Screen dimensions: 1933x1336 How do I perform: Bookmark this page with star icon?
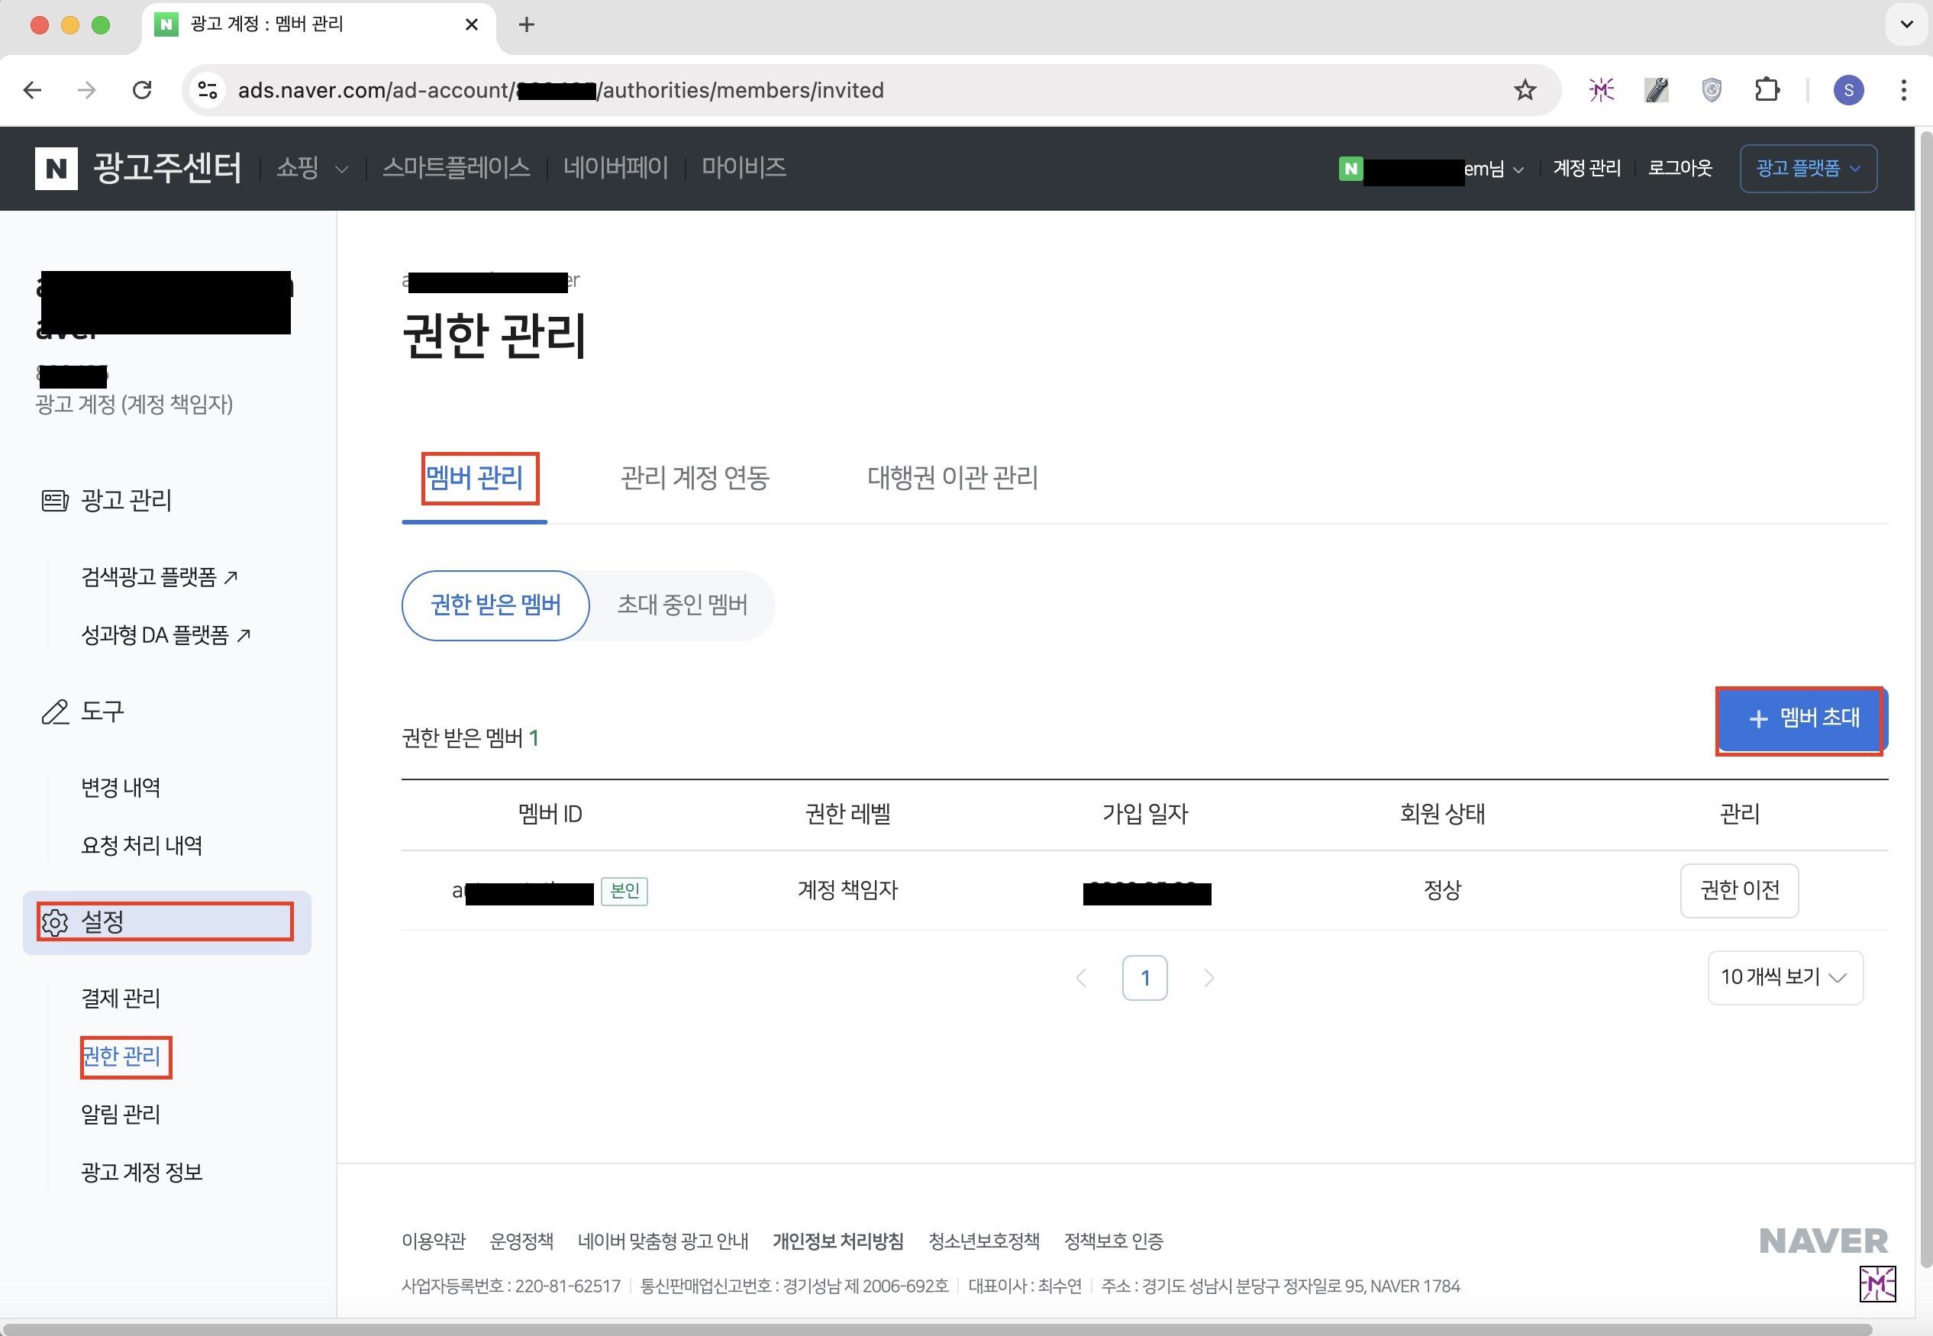point(1525,90)
